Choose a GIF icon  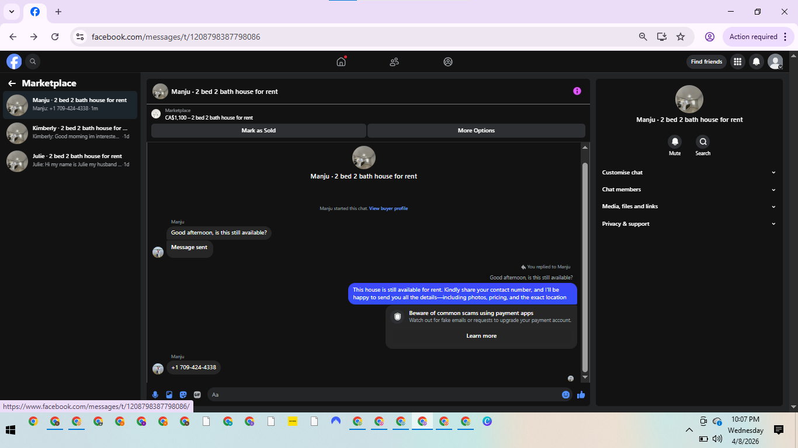197,395
